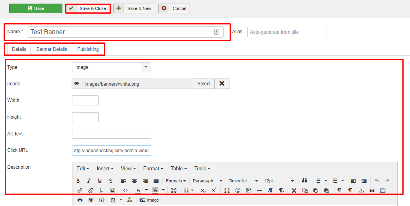This screenshot has height=206, width=410.
Task: Open text color picker arrow
Action: click(x=146, y=190)
